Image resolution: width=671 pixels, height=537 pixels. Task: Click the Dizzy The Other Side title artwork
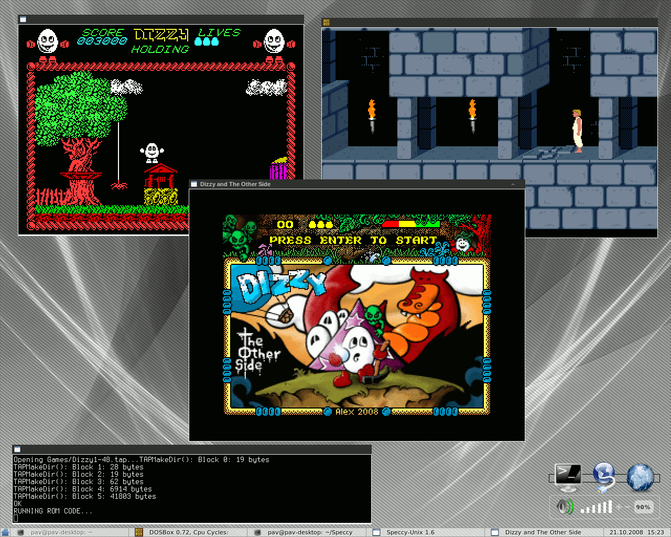(357, 337)
